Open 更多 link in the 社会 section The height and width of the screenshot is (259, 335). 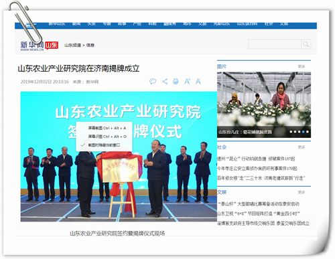click(301, 147)
